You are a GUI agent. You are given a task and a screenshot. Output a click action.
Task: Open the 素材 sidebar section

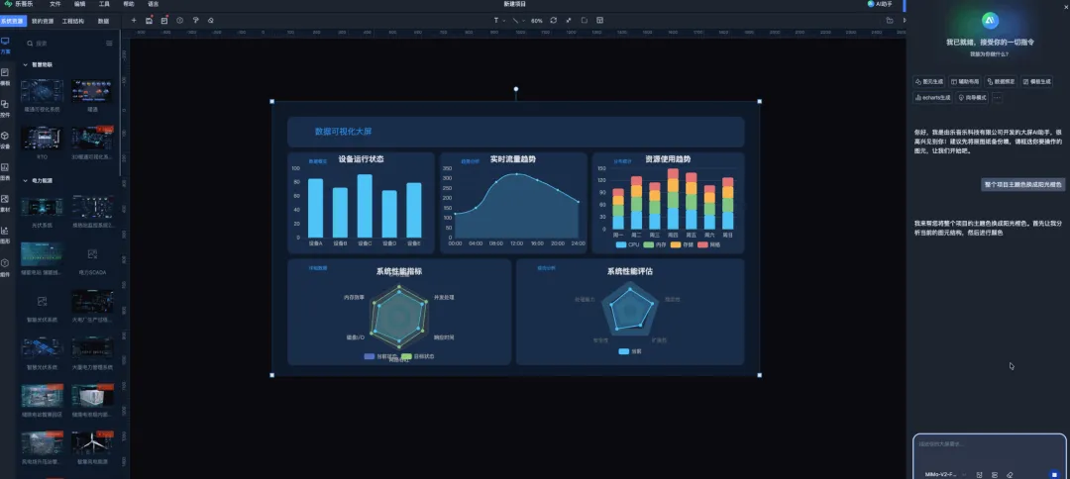coord(6,203)
